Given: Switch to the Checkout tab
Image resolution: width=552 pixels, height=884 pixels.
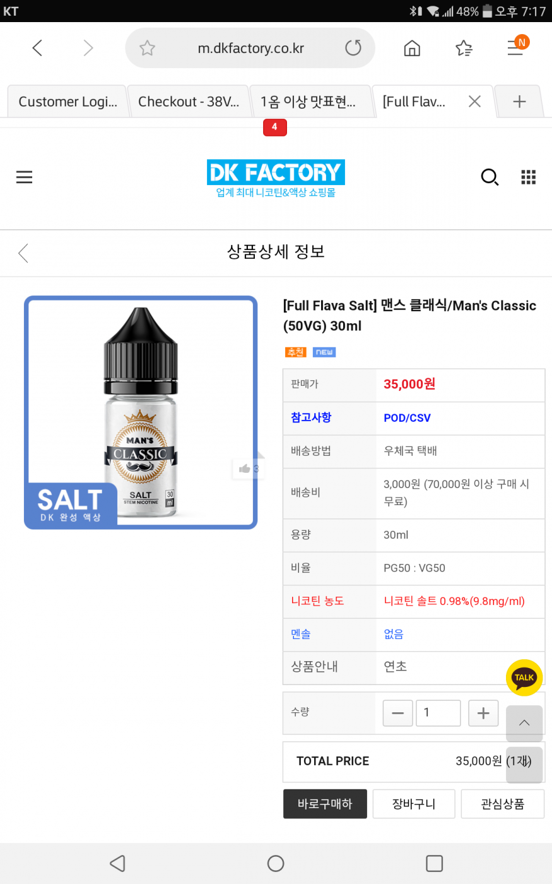Looking at the screenshot, I should coord(188,102).
